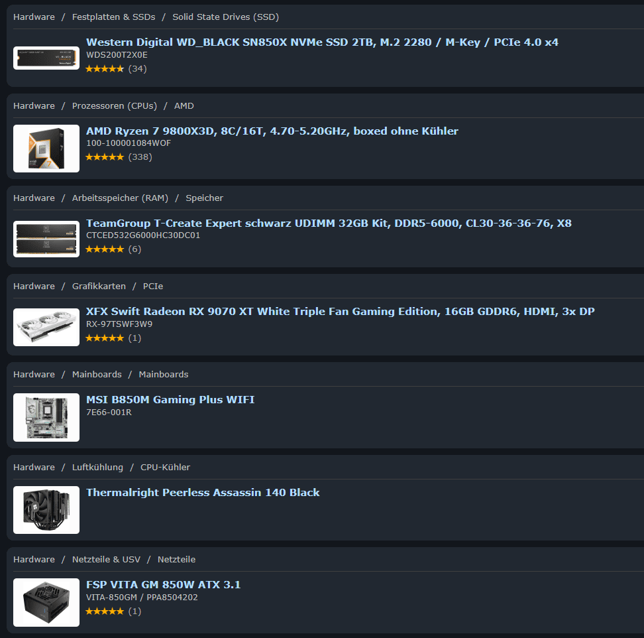
Task: Open the AMD Ryzen 7 9800X3D product page
Action: pyautogui.click(x=272, y=131)
